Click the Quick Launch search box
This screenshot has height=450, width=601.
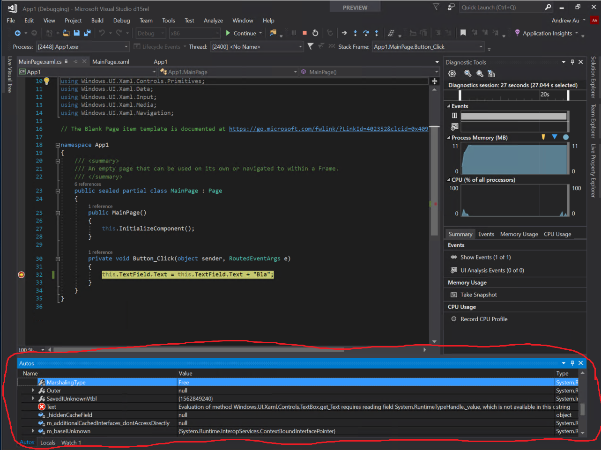click(x=501, y=7)
